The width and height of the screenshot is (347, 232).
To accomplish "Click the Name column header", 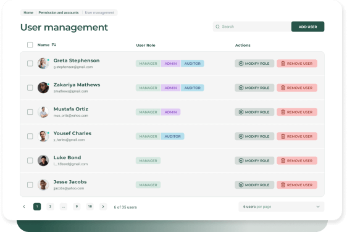I will pos(43,45).
